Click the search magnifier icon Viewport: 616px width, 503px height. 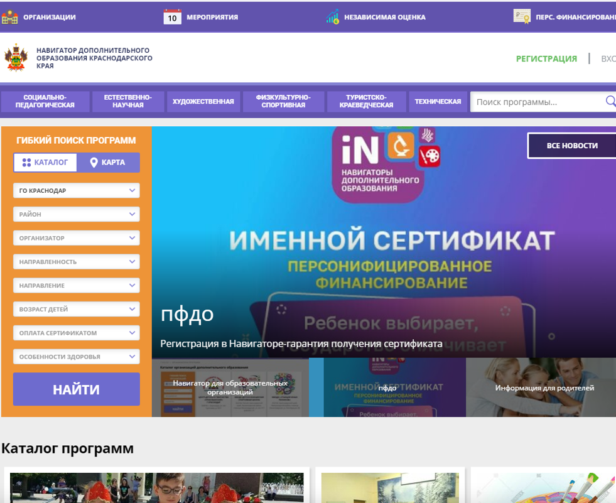[x=610, y=101]
